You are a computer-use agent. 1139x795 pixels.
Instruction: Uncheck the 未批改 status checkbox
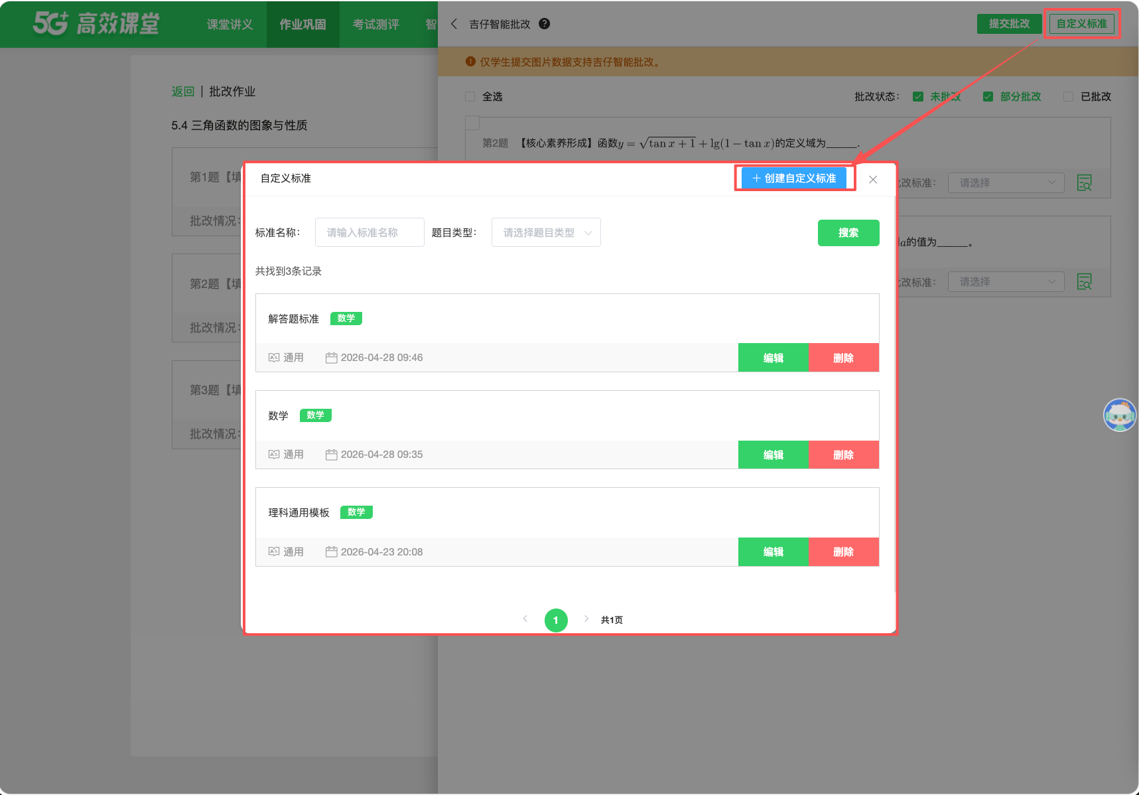[x=918, y=97]
